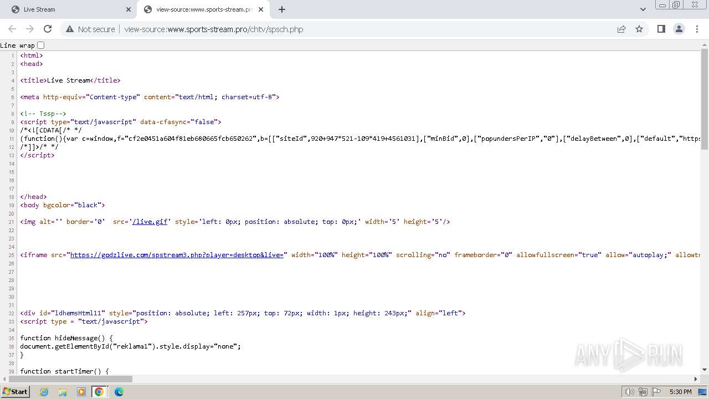Restore down the Chrome window
This screenshot has height=399, width=709.
pyautogui.click(x=676, y=5)
